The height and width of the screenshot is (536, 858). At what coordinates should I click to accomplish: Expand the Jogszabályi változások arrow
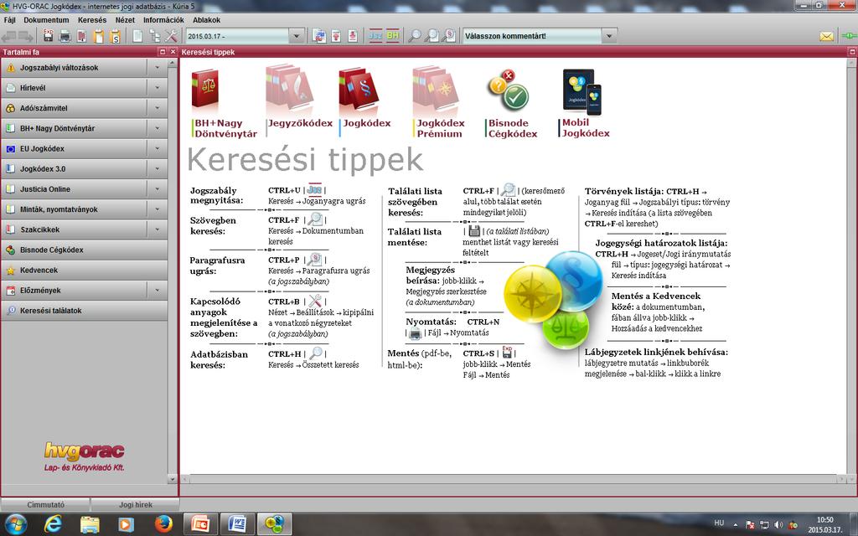158,67
